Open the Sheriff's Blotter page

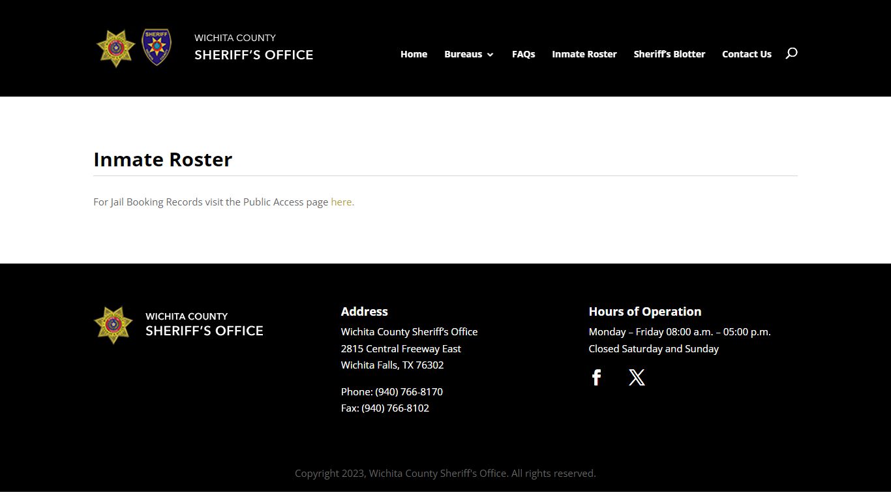point(669,54)
